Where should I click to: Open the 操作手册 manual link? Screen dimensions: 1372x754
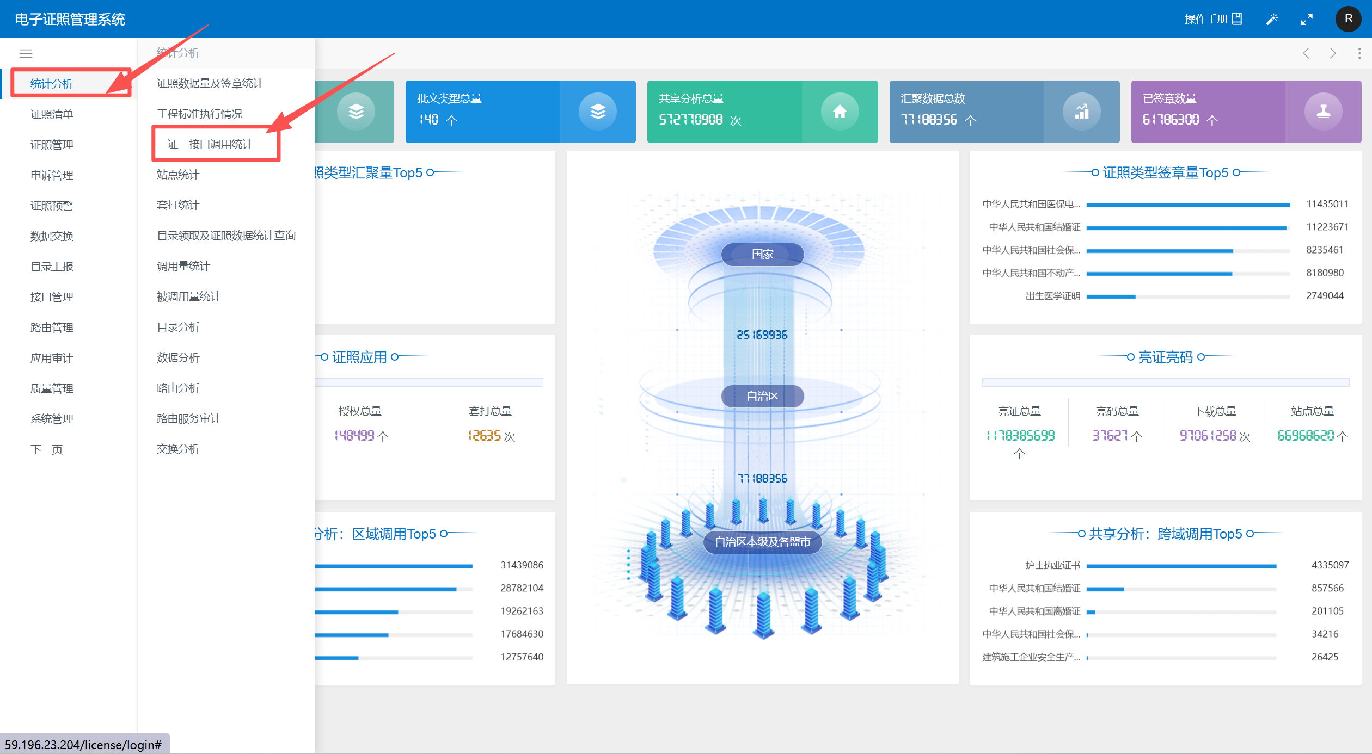[x=1212, y=19]
